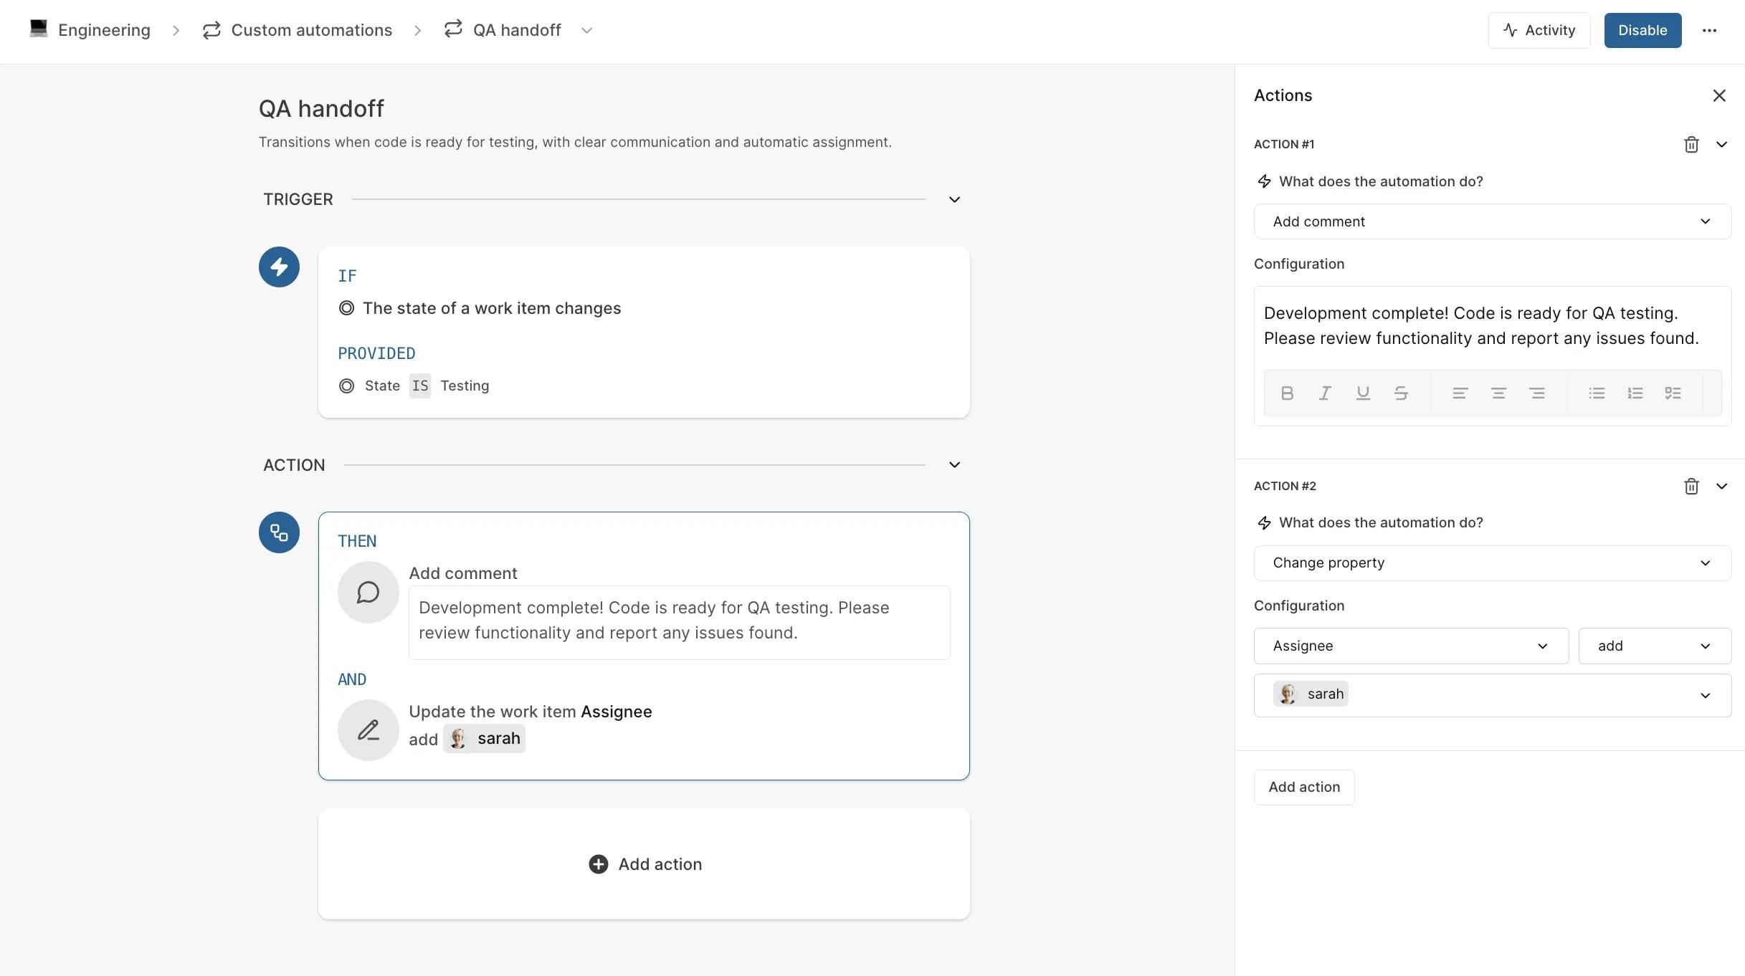Click the underline formatting icon
This screenshot has height=976, width=1745.
pyautogui.click(x=1363, y=393)
